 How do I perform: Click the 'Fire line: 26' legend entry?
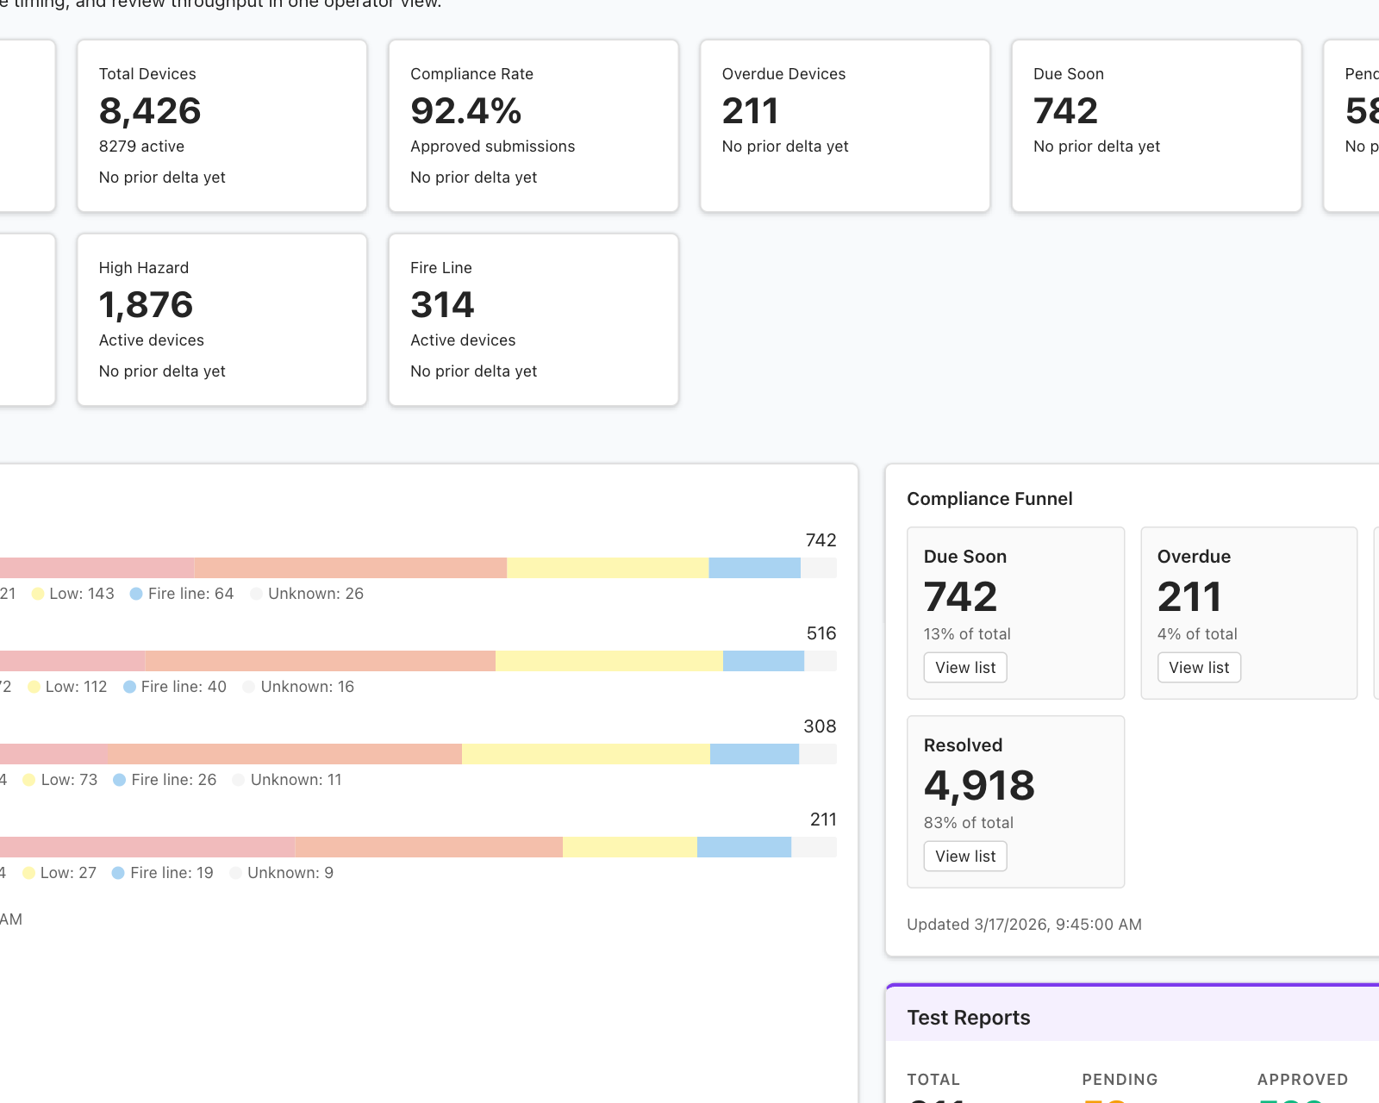tap(165, 780)
